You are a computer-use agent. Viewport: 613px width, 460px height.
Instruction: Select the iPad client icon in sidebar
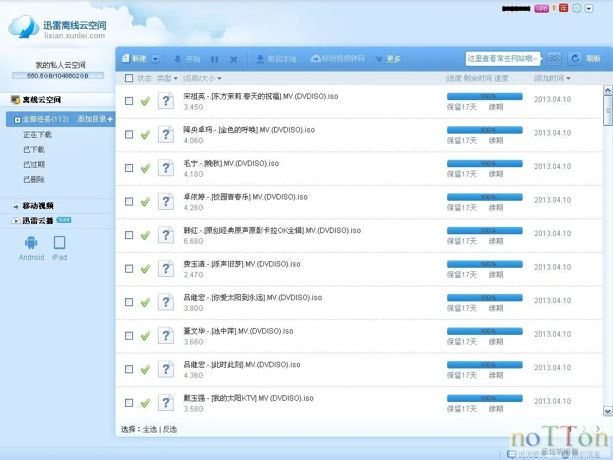pos(59,242)
